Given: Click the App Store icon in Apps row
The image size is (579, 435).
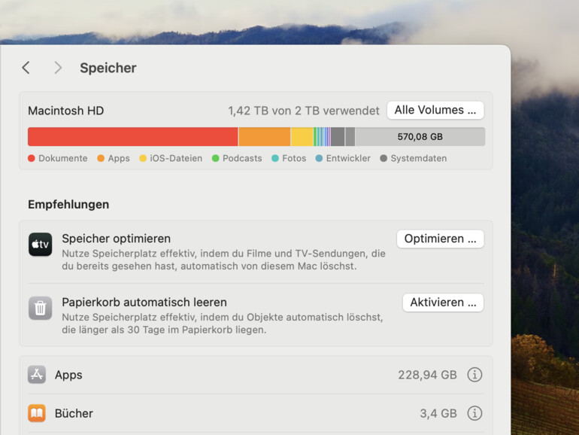Looking at the screenshot, I should pyautogui.click(x=37, y=374).
